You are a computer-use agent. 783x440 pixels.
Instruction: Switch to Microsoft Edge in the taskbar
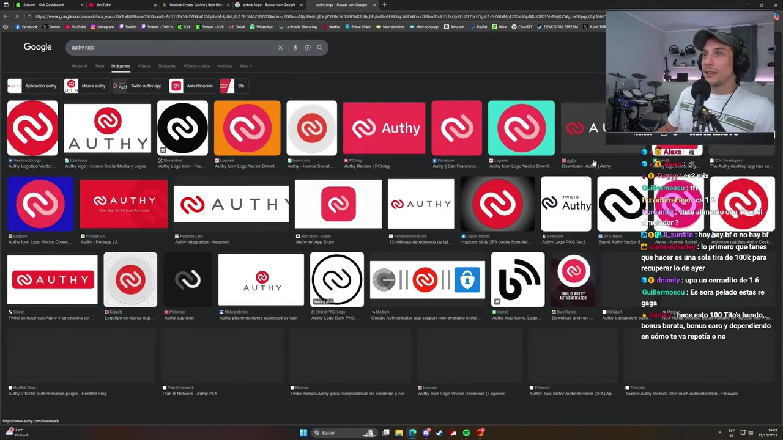pyautogui.click(x=412, y=433)
